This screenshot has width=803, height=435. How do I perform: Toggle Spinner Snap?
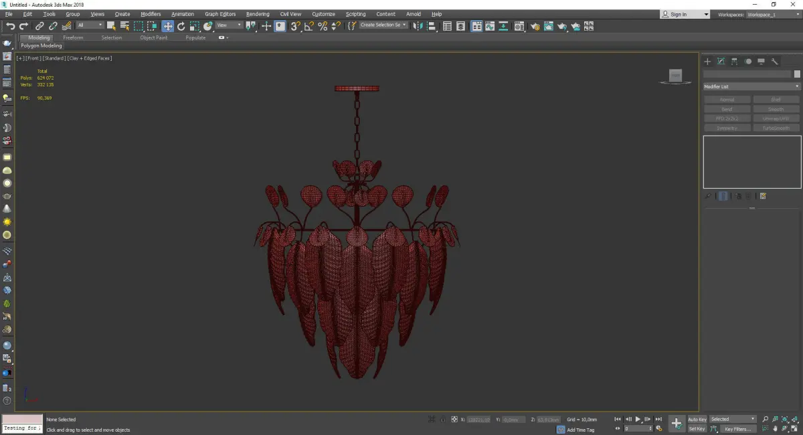(x=336, y=26)
